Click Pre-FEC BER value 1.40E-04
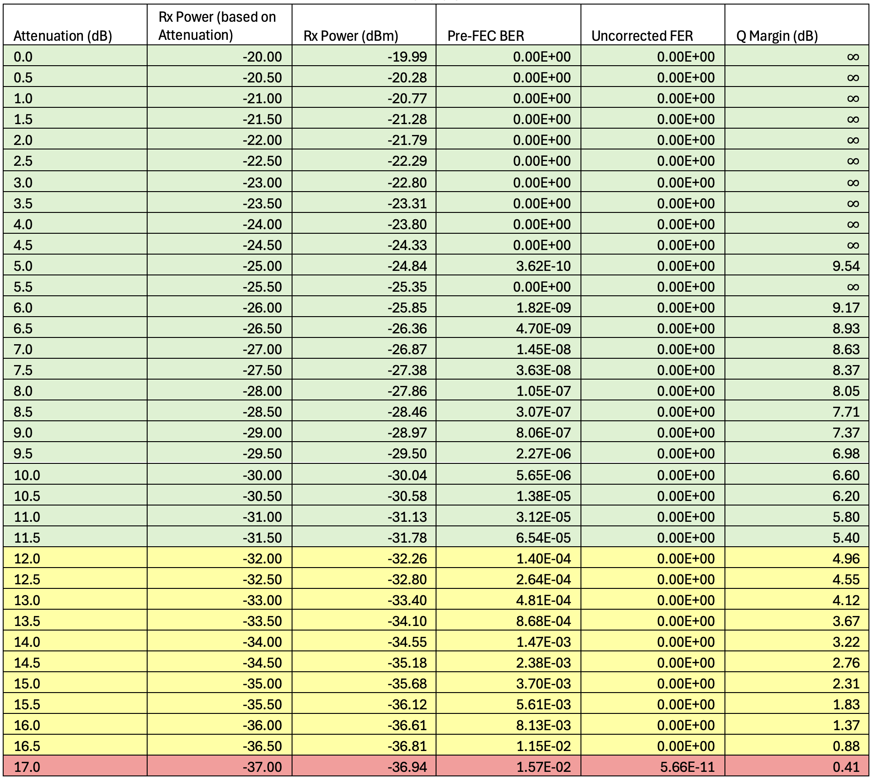This screenshot has height=780, width=873. coord(508,558)
